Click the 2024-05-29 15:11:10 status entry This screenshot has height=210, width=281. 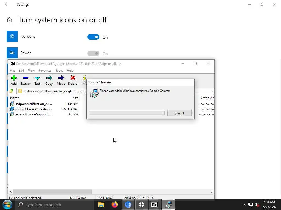138,198
